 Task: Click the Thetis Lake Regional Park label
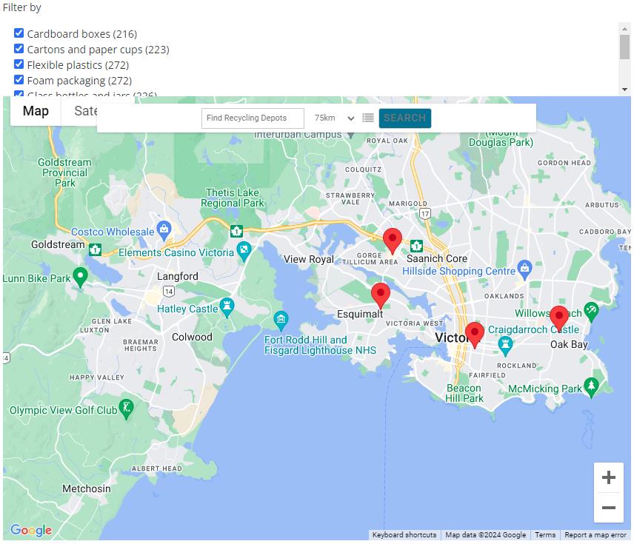click(x=232, y=198)
